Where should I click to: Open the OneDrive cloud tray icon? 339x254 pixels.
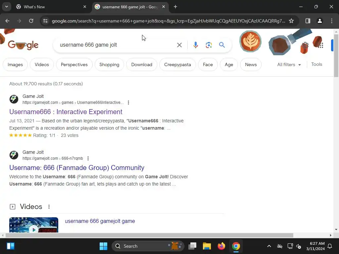pos(280,246)
